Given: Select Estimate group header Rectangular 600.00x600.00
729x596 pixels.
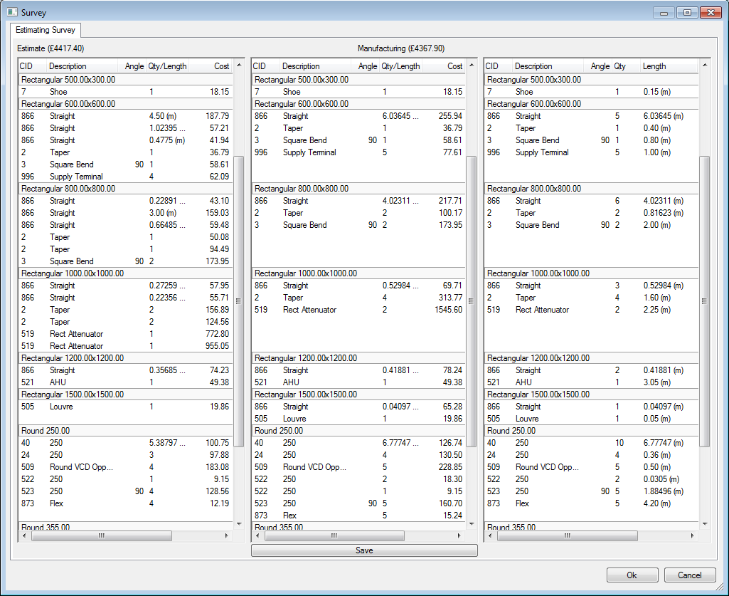Looking at the screenshot, I should pyautogui.click(x=125, y=104).
